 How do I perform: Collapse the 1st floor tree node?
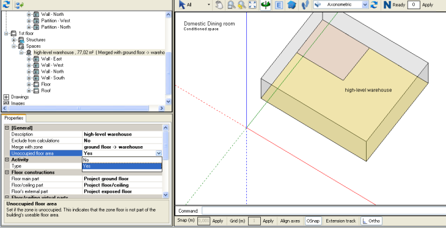point(6,33)
